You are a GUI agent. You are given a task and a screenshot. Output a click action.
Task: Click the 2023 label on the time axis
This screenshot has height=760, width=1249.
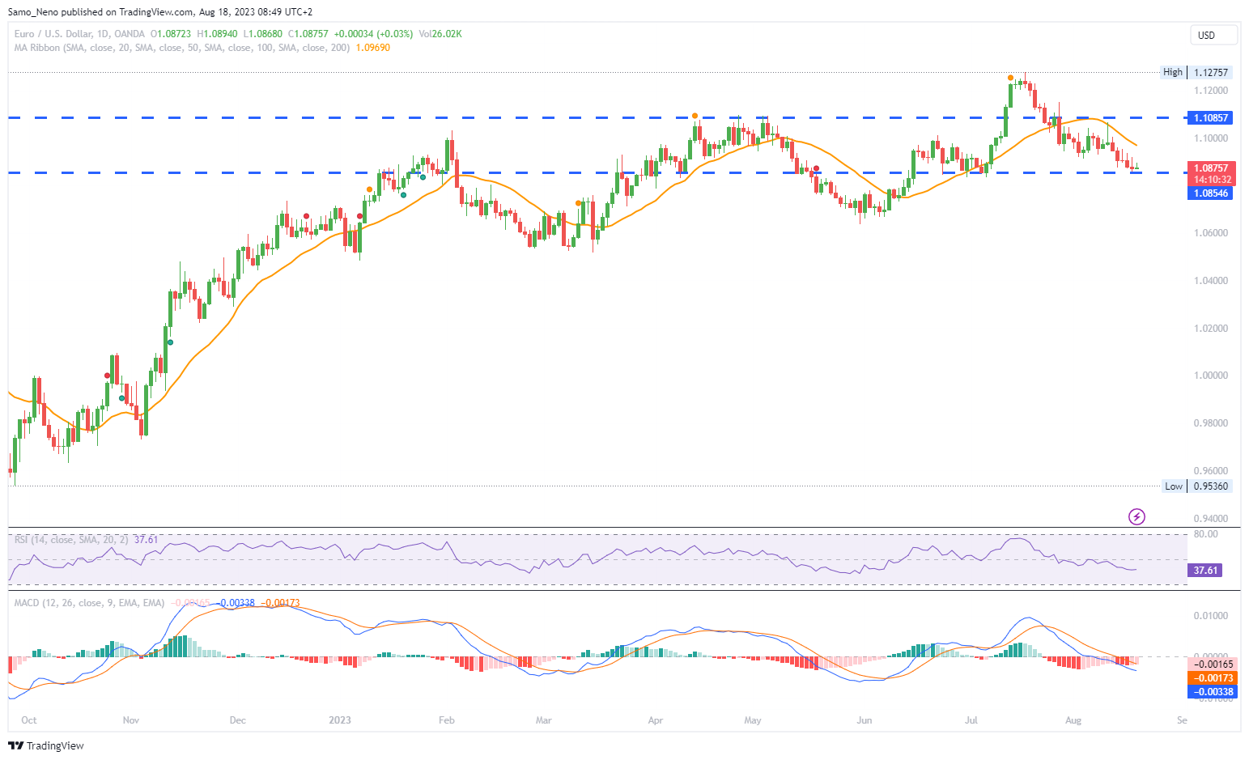[x=340, y=720]
